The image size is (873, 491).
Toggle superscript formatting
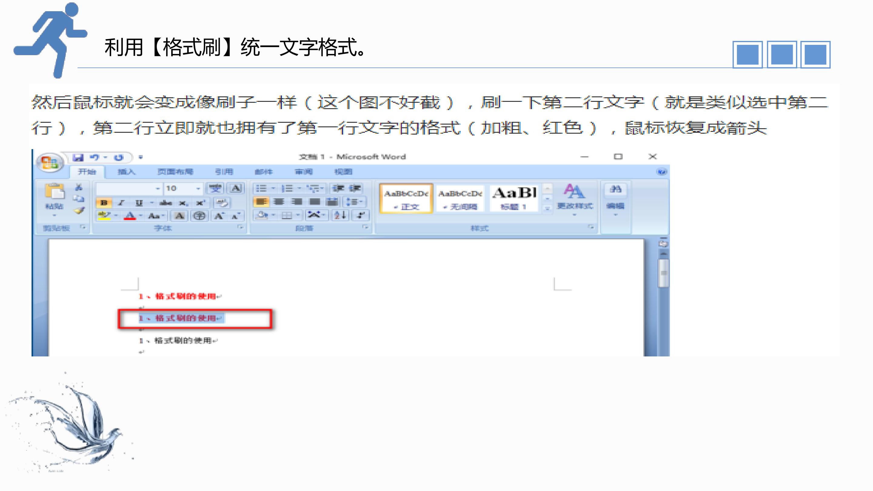(x=201, y=203)
